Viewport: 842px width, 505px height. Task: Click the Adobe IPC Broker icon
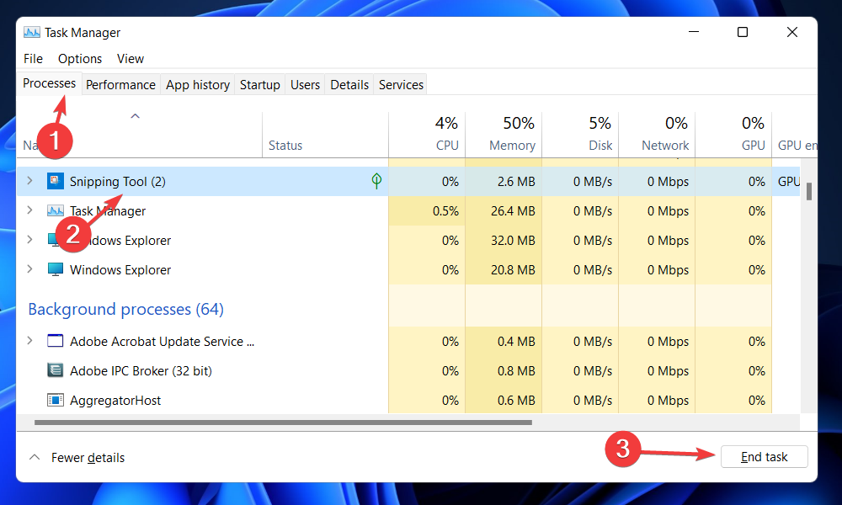coord(56,370)
